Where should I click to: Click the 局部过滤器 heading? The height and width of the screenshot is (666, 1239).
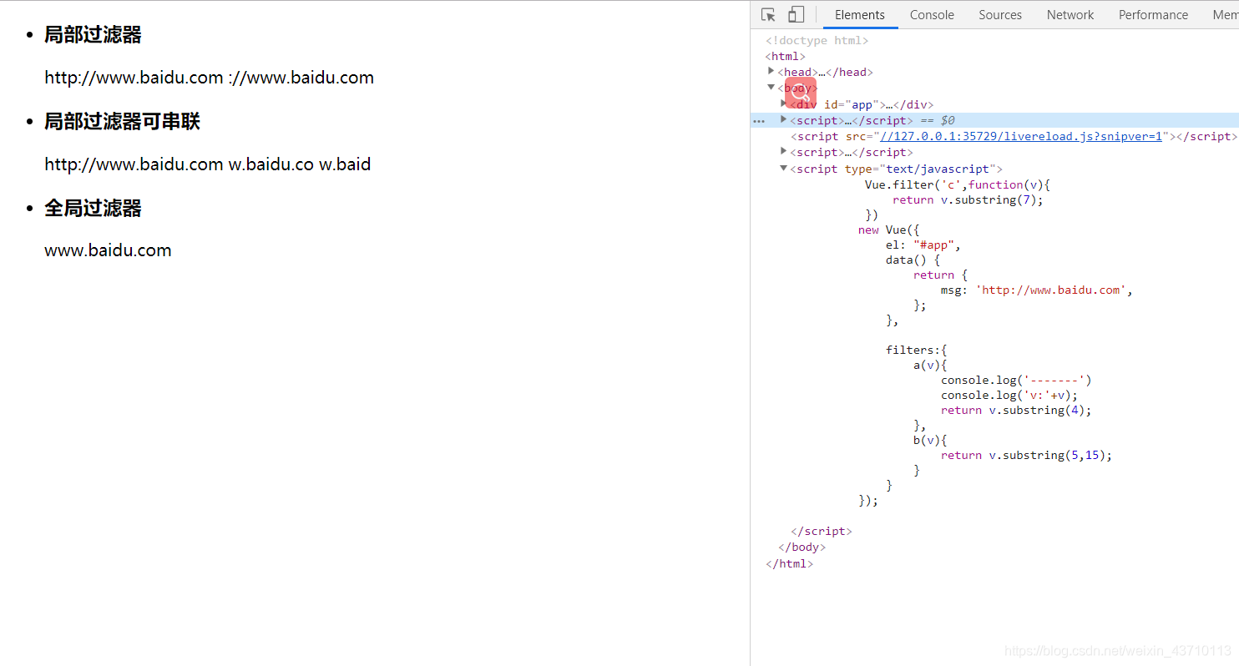click(x=93, y=34)
